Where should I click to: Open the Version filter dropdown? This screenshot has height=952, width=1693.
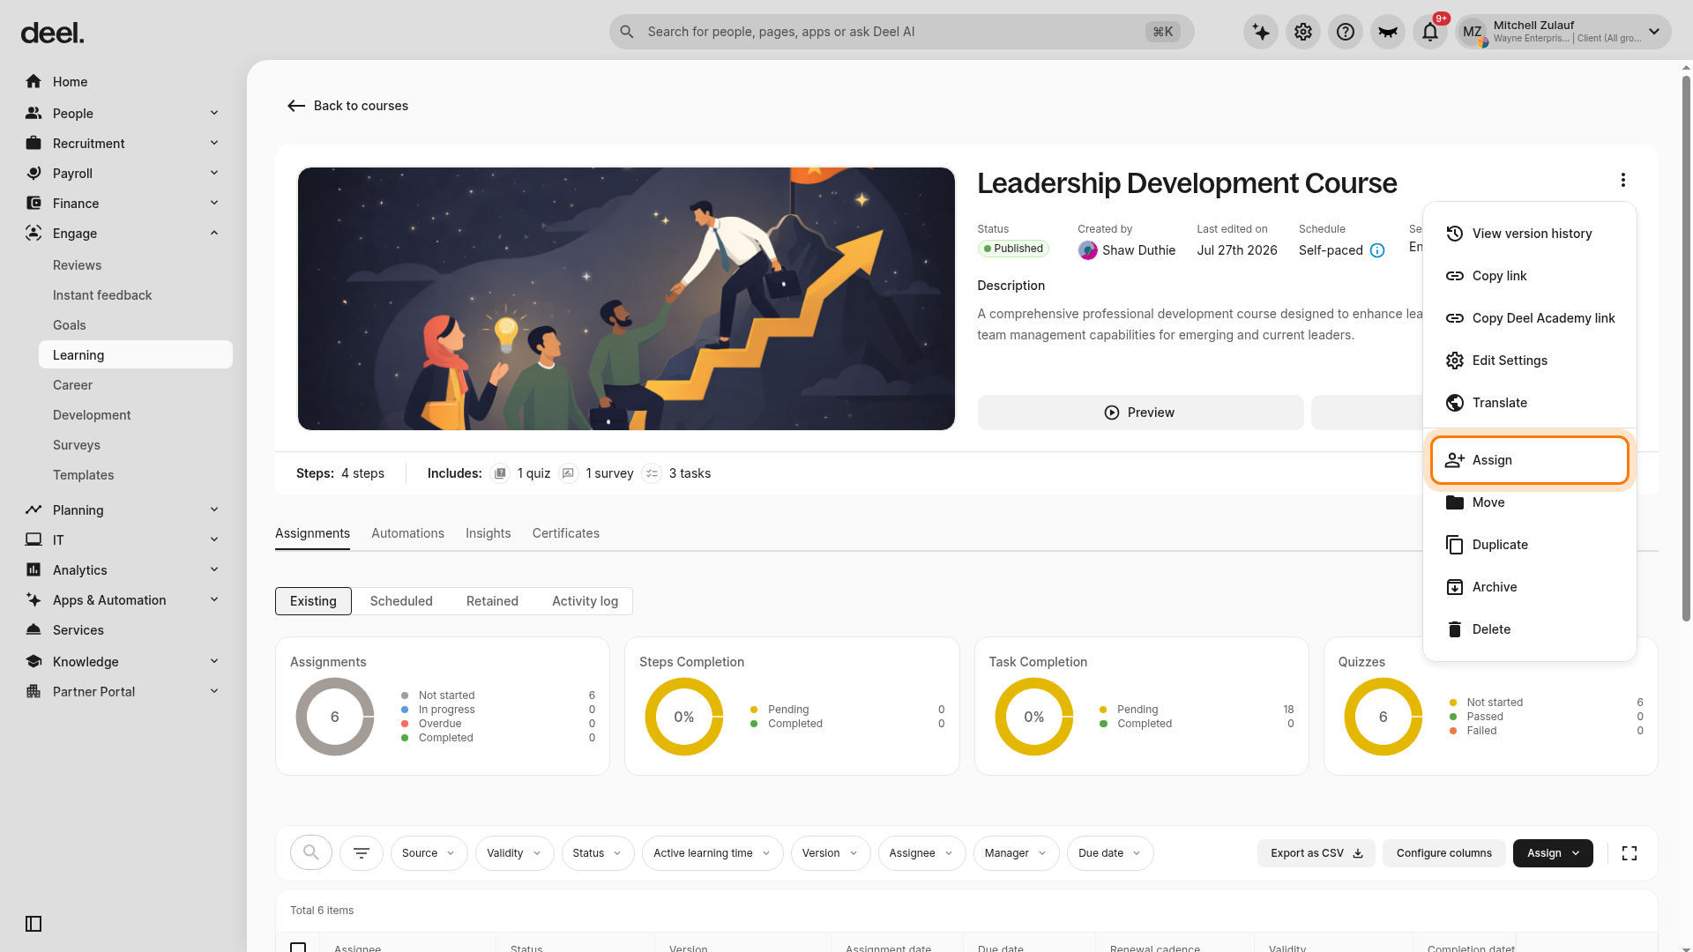point(831,853)
